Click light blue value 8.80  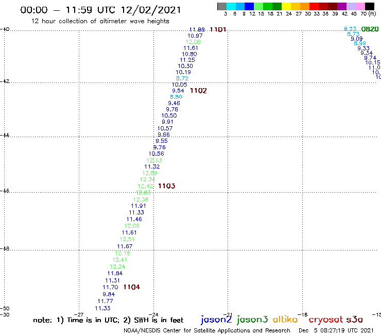176,97
